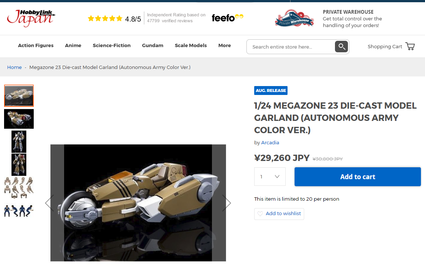This screenshot has height=273, width=425.
Task: Open the More menu
Action: coord(225,46)
